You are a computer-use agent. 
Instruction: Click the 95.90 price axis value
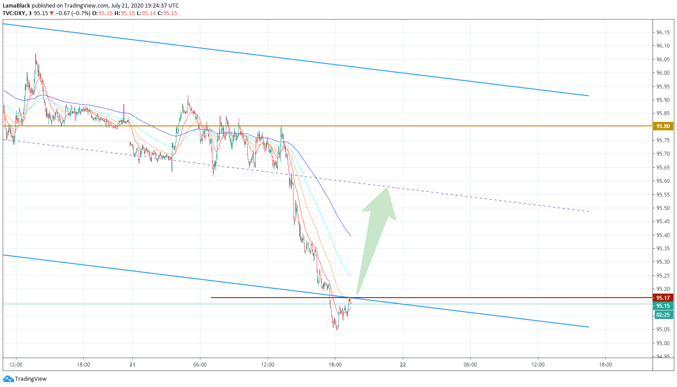663,100
